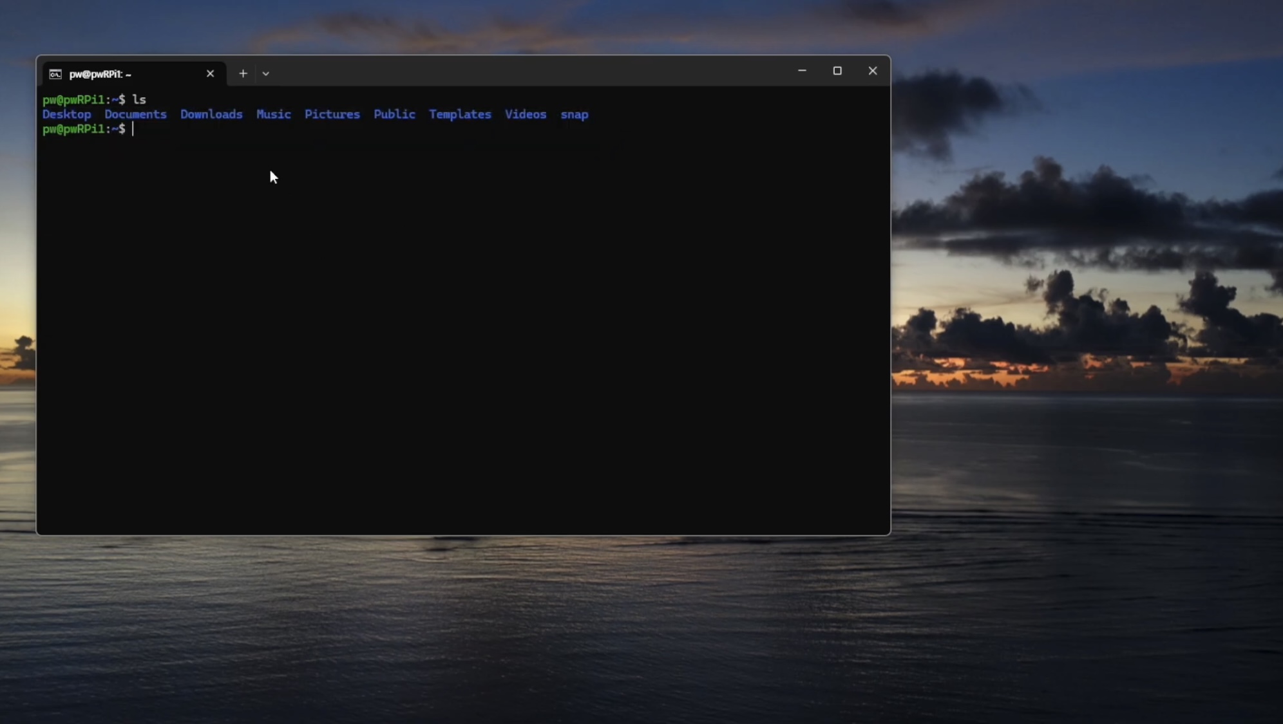Click the Music directory name

pyautogui.click(x=273, y=115)
